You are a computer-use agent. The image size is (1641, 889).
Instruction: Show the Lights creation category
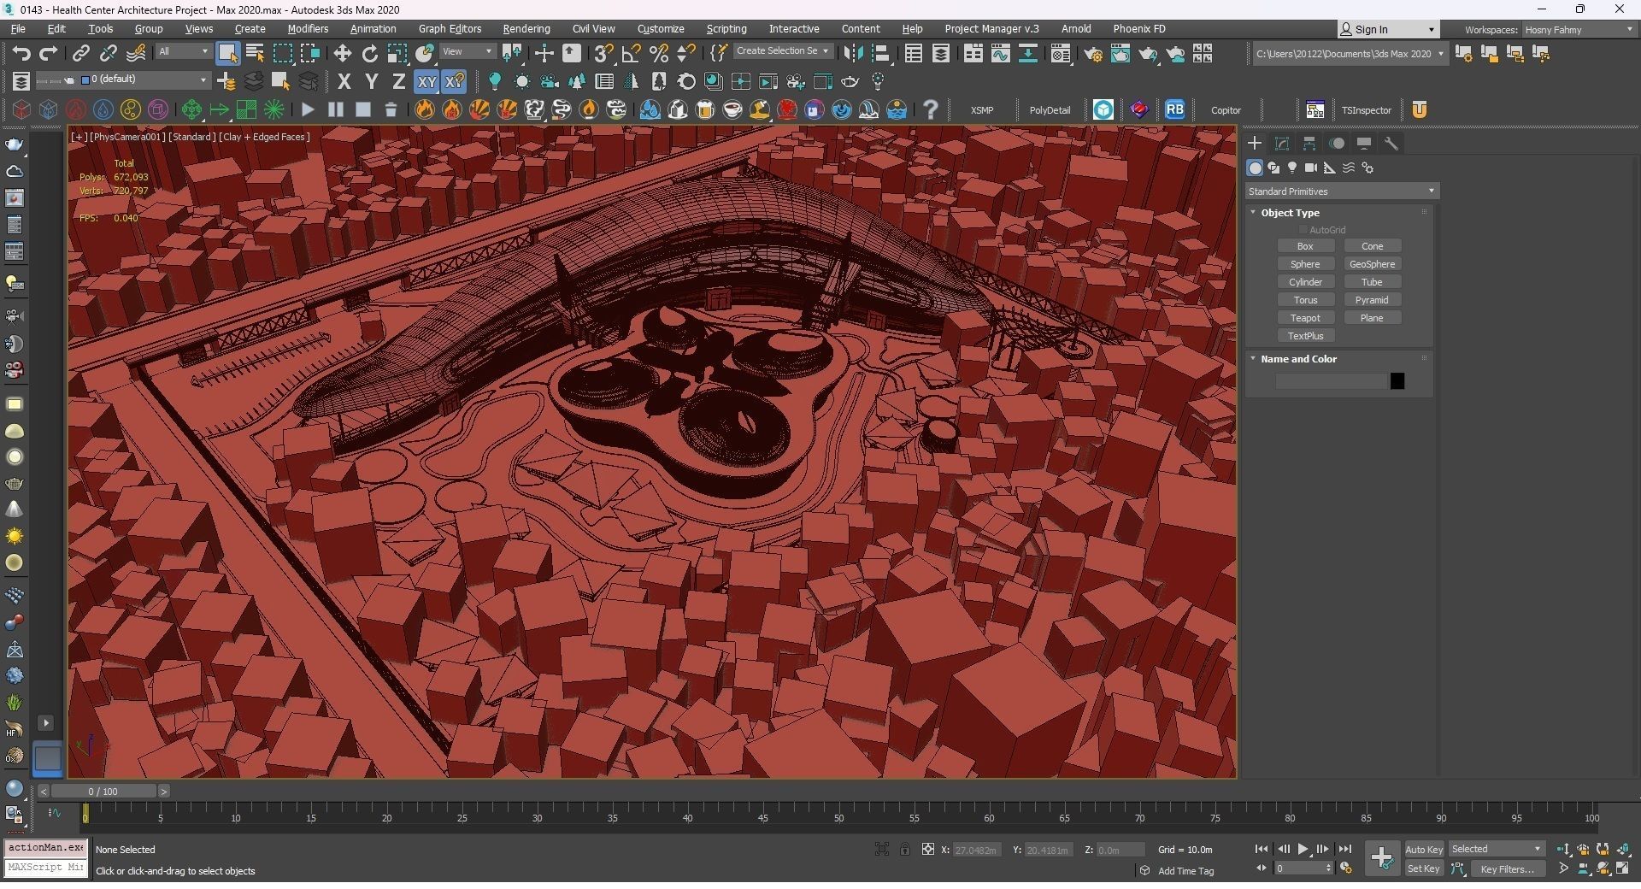pyautogui.click(x=1292, y=168)
